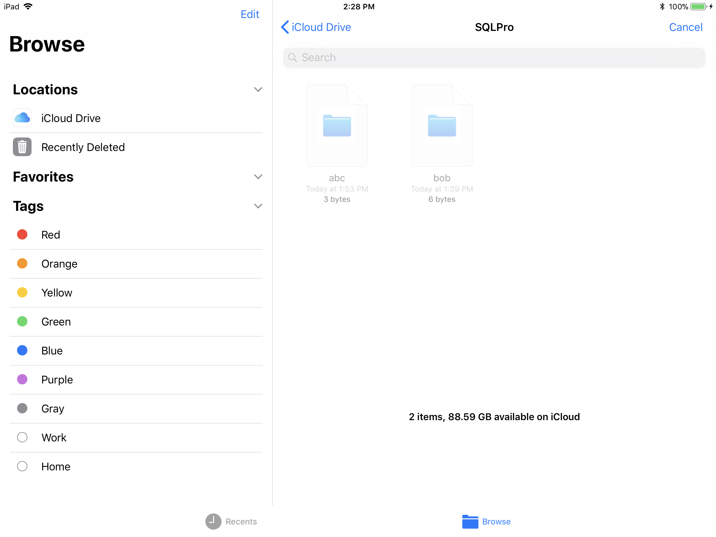Tap the Edit button in sidebar

point(250,14)
